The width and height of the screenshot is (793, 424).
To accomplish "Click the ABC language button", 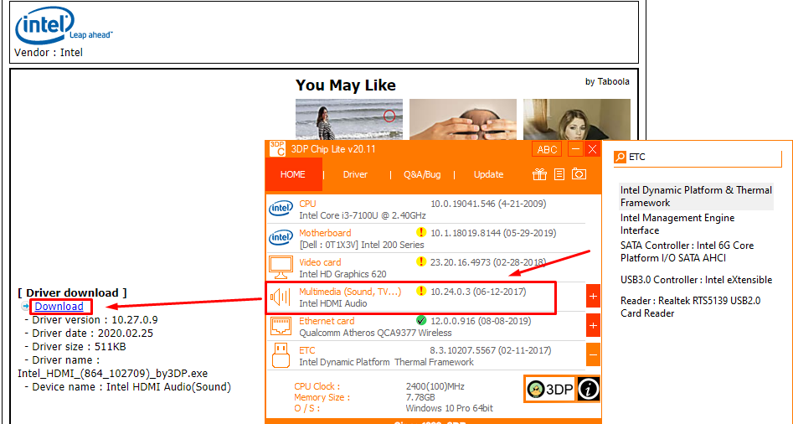I will [547, 149].
